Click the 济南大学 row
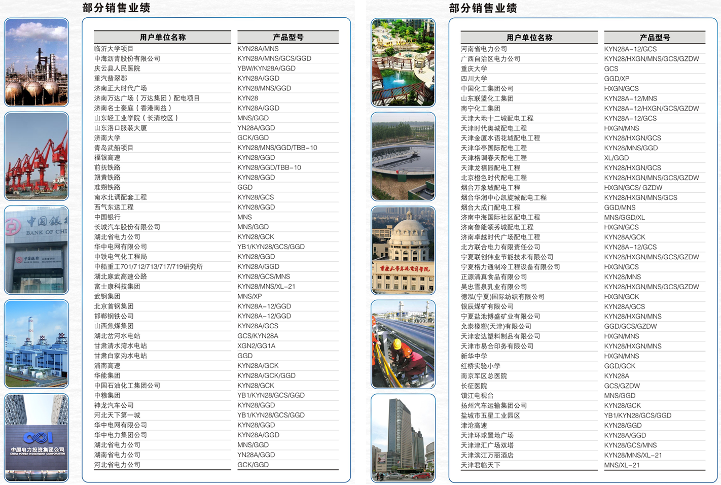The width and height of the screenshot is (721, 485). point(216,138)
